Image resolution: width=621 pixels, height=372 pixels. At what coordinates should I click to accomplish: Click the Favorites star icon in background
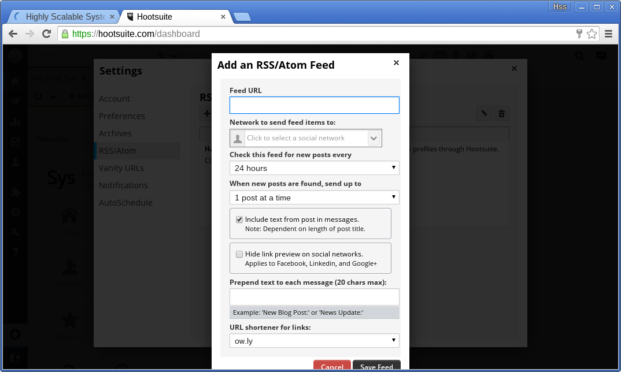tap(70, 320)
